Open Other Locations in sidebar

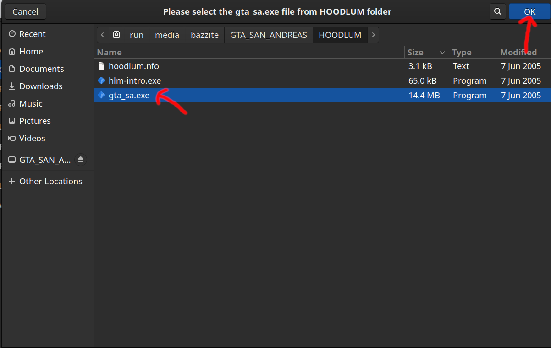point(48,181)
